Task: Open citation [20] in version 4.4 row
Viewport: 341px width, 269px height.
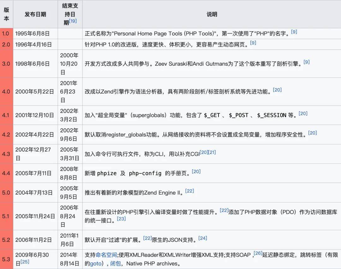Action: pos(196,172)
